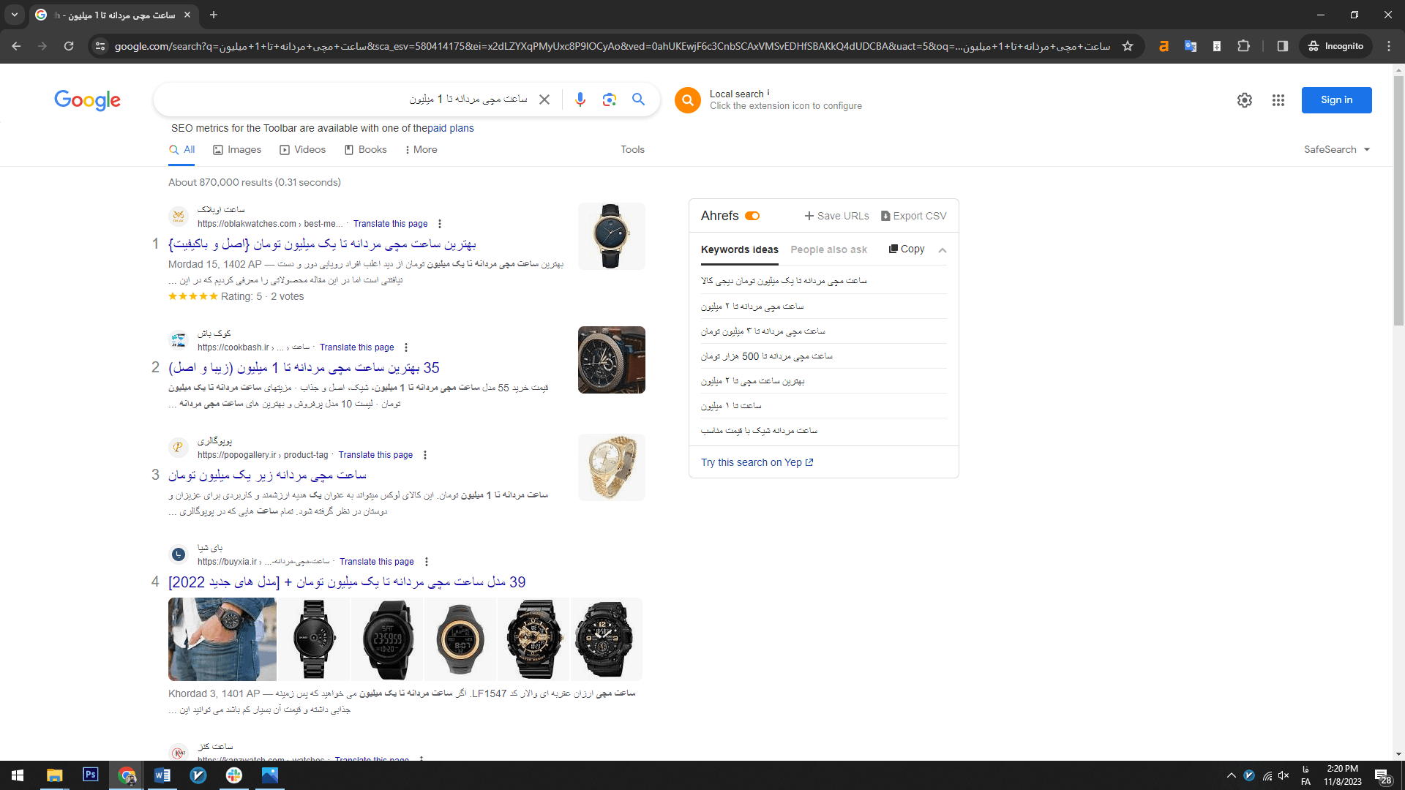Screen dimensions: 1405x790
Task: Click the orange Local search extension icon
Action: (x=688, y=100)
